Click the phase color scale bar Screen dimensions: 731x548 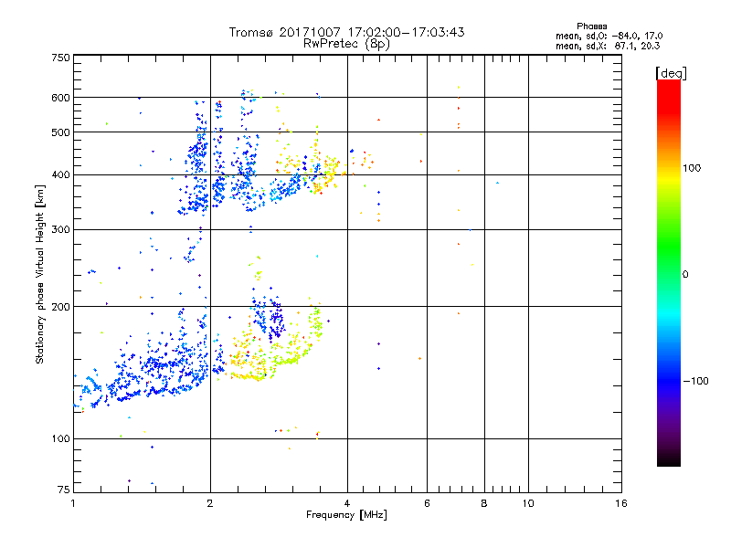669,272
